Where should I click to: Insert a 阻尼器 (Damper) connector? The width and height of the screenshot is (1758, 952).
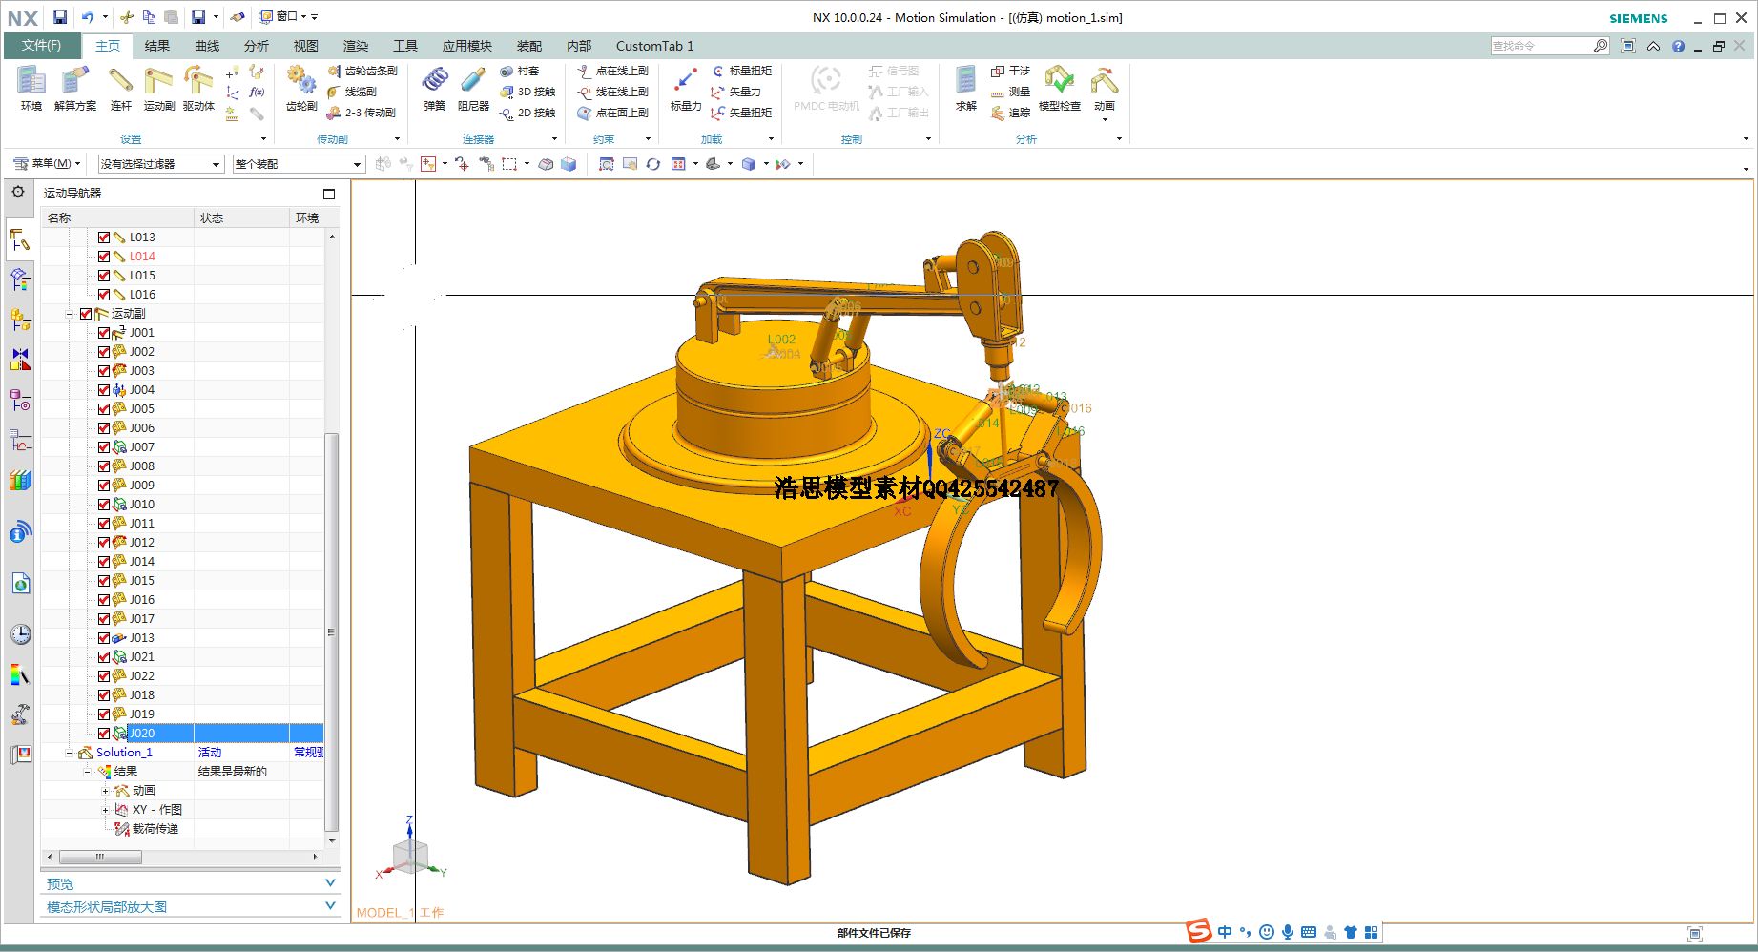[473, 89]
